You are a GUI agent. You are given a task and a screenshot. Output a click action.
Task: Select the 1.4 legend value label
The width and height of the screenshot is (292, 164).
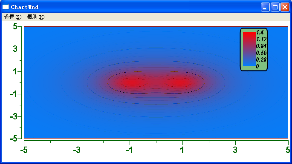tap(260, 32)
